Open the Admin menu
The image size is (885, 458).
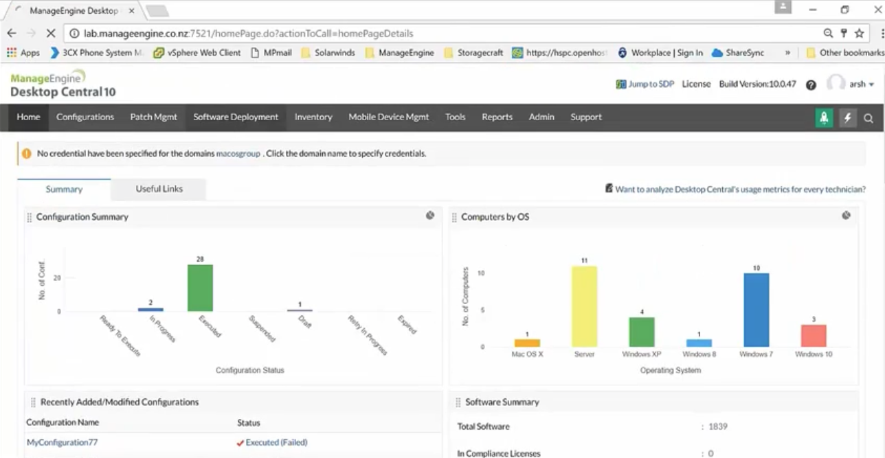pos(541,117)
